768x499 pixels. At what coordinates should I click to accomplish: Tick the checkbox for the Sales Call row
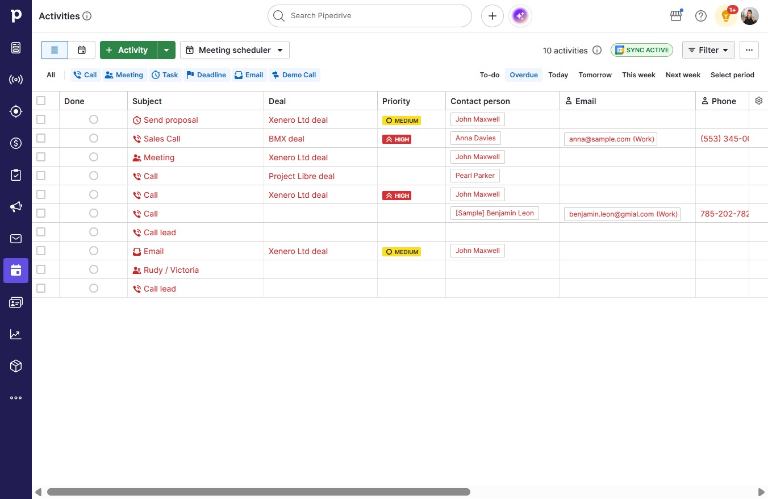[x=41, y=138]
